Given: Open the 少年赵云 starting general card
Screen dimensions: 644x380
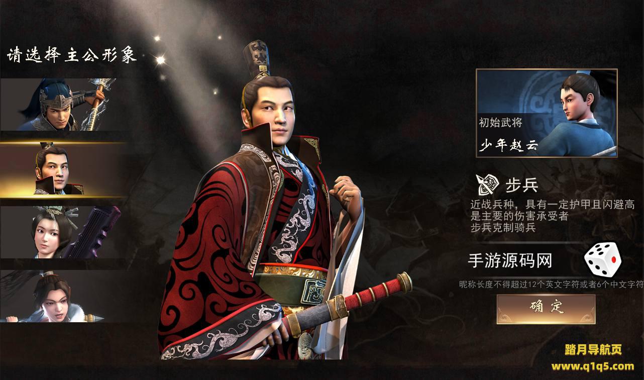Looking at the screenshot, I should click(547, 113).
